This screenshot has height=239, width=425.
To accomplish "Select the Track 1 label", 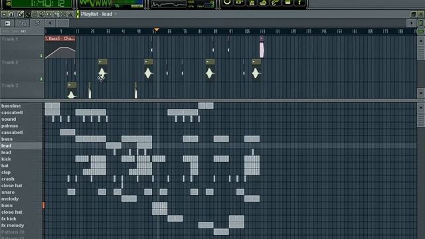I will click(9, 39).
